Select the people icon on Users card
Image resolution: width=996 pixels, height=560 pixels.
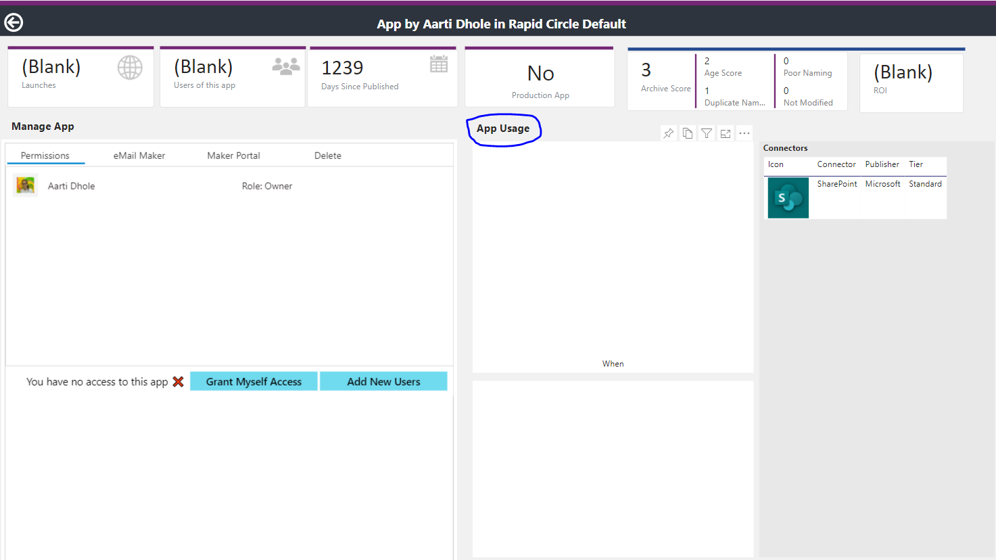point(286,65)
